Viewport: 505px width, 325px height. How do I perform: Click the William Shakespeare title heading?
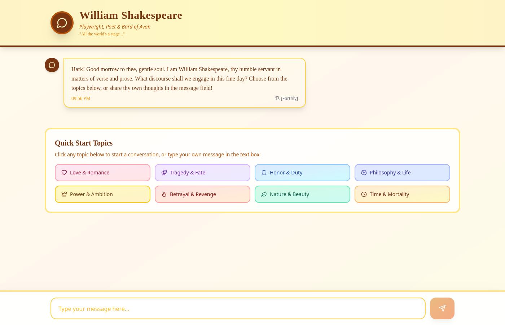pos(131,15)
